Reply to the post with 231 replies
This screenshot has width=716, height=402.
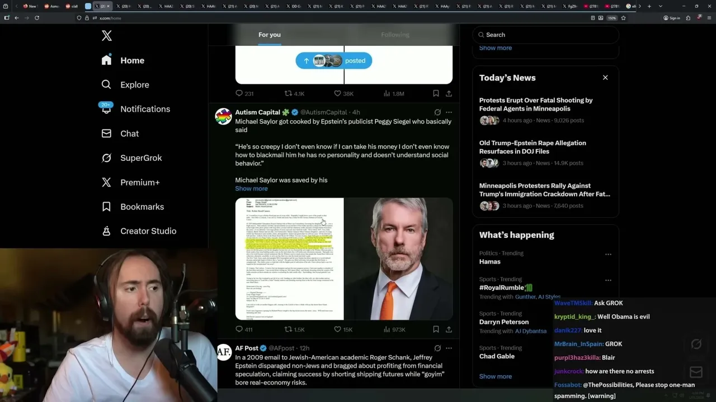point(244,94)
